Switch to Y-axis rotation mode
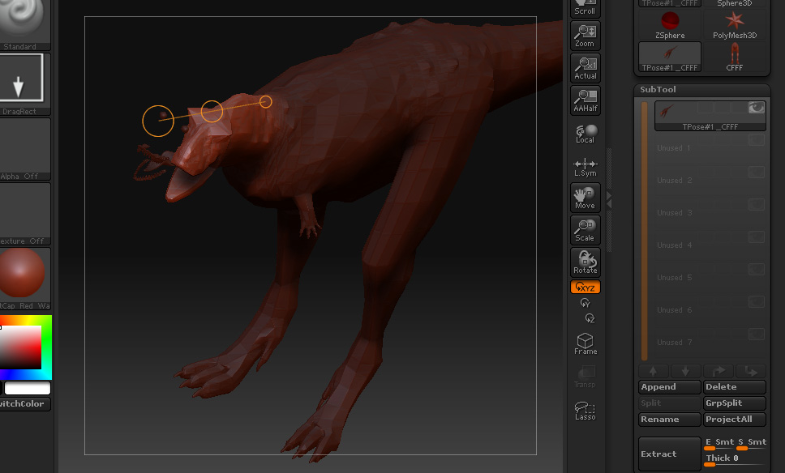Screen dimensions: 785x473 [x=585, y=303]
